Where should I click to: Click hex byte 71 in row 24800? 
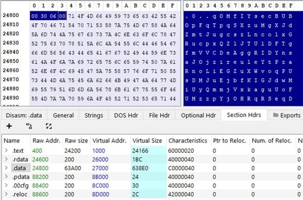coord(71,16)
